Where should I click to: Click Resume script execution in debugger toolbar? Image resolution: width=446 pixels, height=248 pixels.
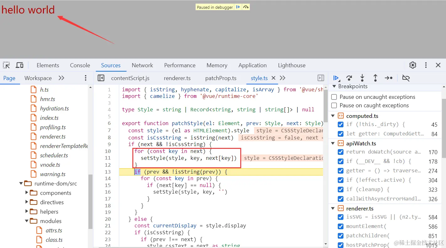click(336, 78)
